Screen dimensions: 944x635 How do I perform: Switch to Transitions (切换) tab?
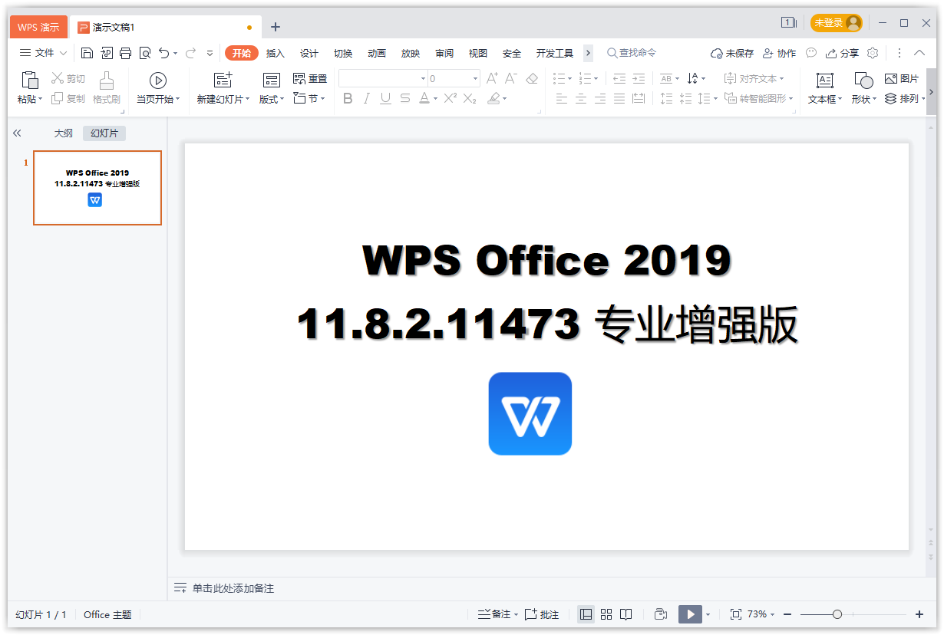pyautogui.click(x=343, y=53)
